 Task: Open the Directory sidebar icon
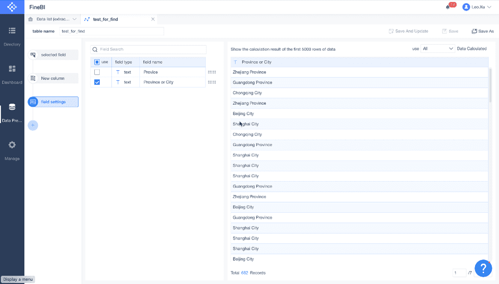pyautogui.click(x=12, y=30)
